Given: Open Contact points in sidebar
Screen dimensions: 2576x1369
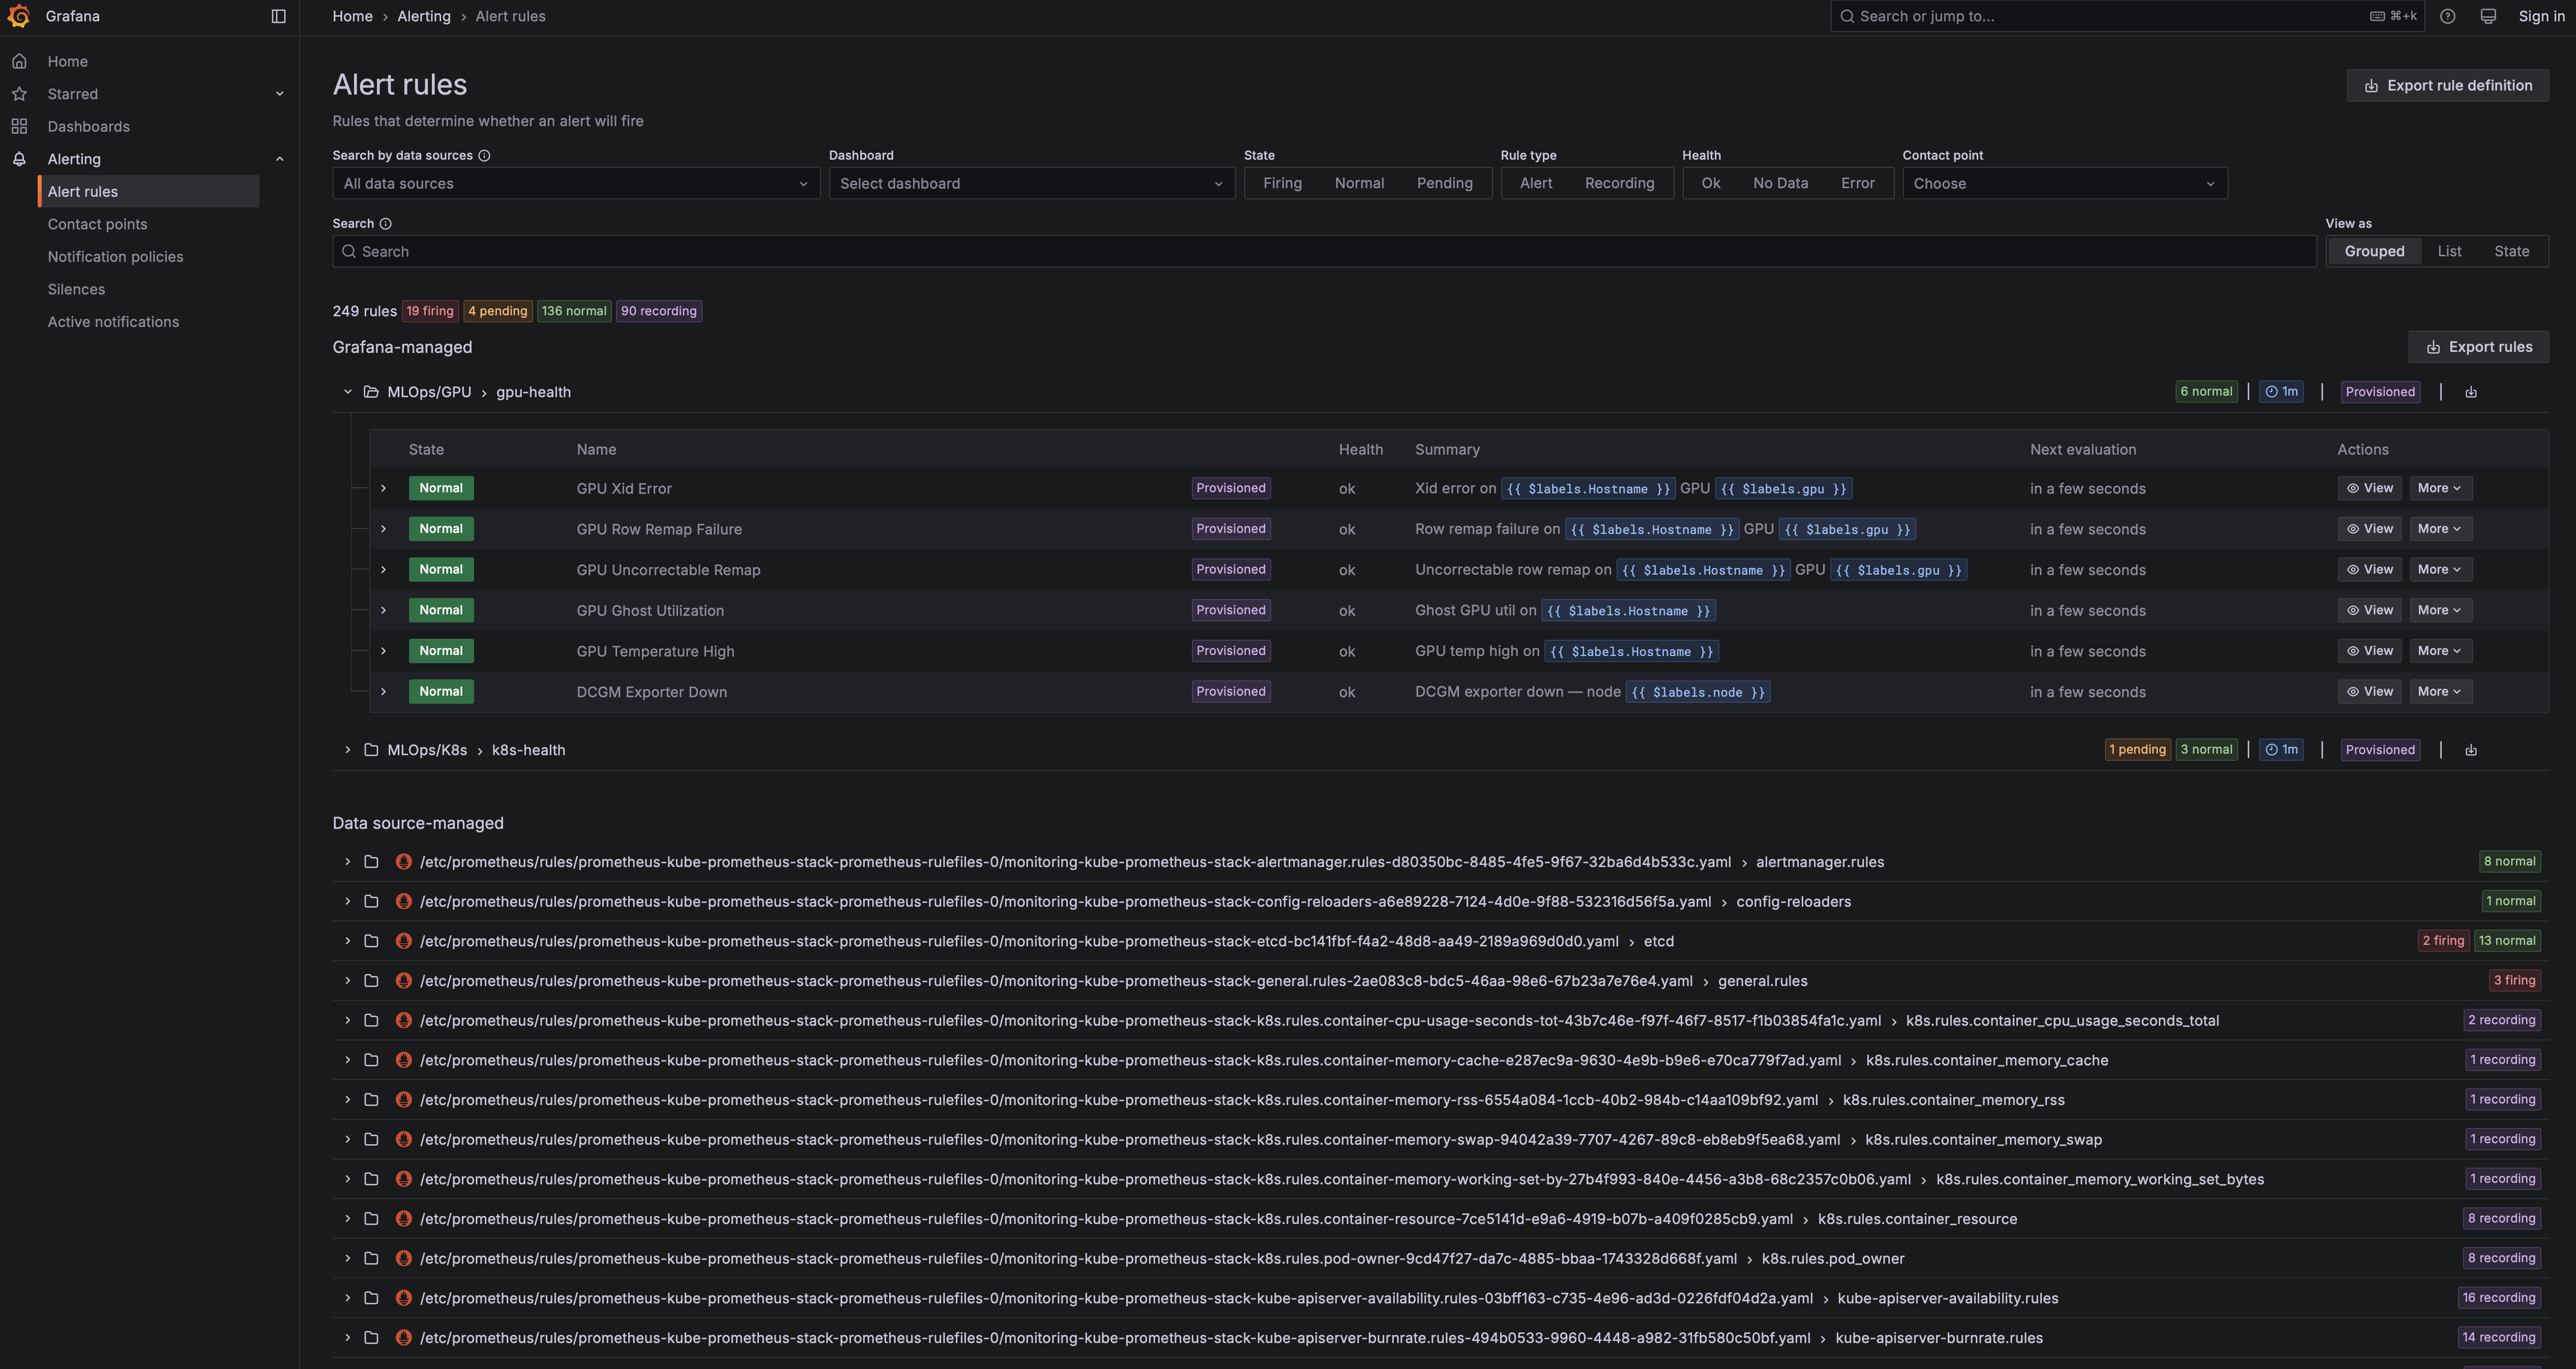Looking at the screenshot, I should pos(97,224).
